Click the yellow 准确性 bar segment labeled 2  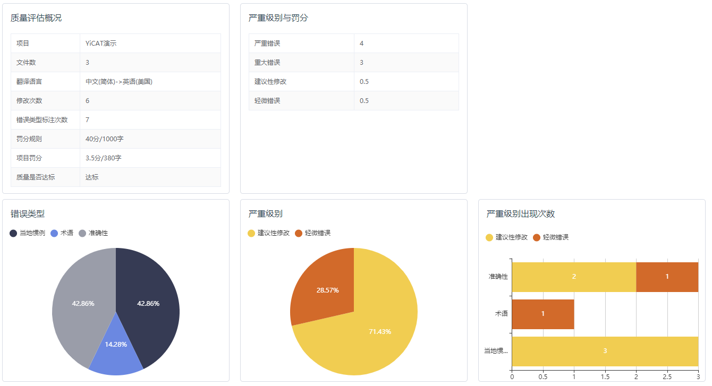tap(574, 277)
